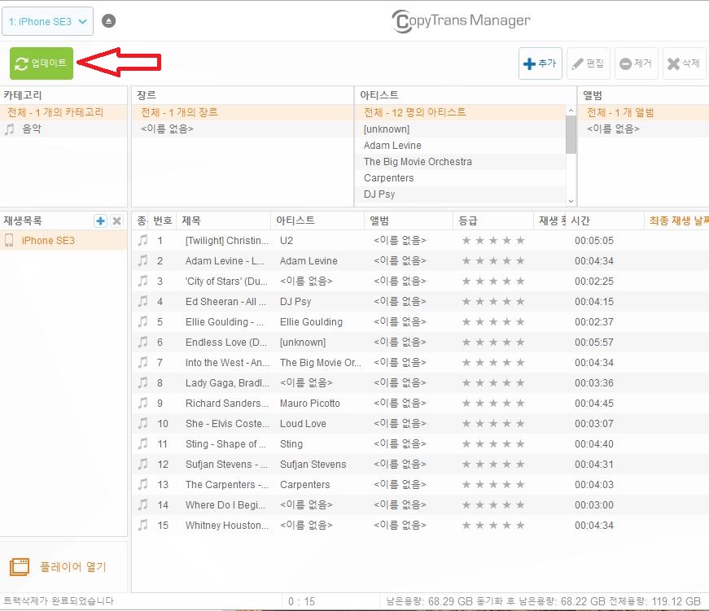Click the blue 추가 plus icon to add tracks
The image size is (709, 611).
tap(528, 63)
